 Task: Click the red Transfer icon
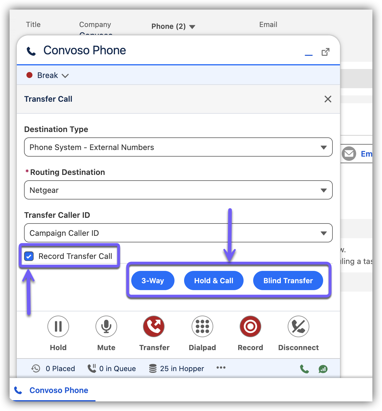[x=154, y=326]
